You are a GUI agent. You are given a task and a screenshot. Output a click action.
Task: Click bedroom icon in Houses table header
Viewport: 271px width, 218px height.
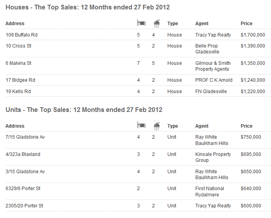(141, 24)
